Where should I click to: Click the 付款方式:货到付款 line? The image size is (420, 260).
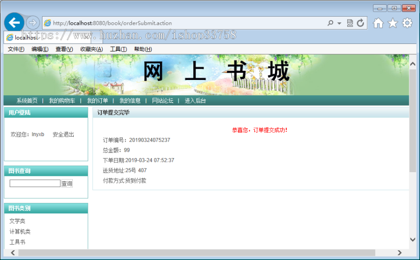pos(125,181)
